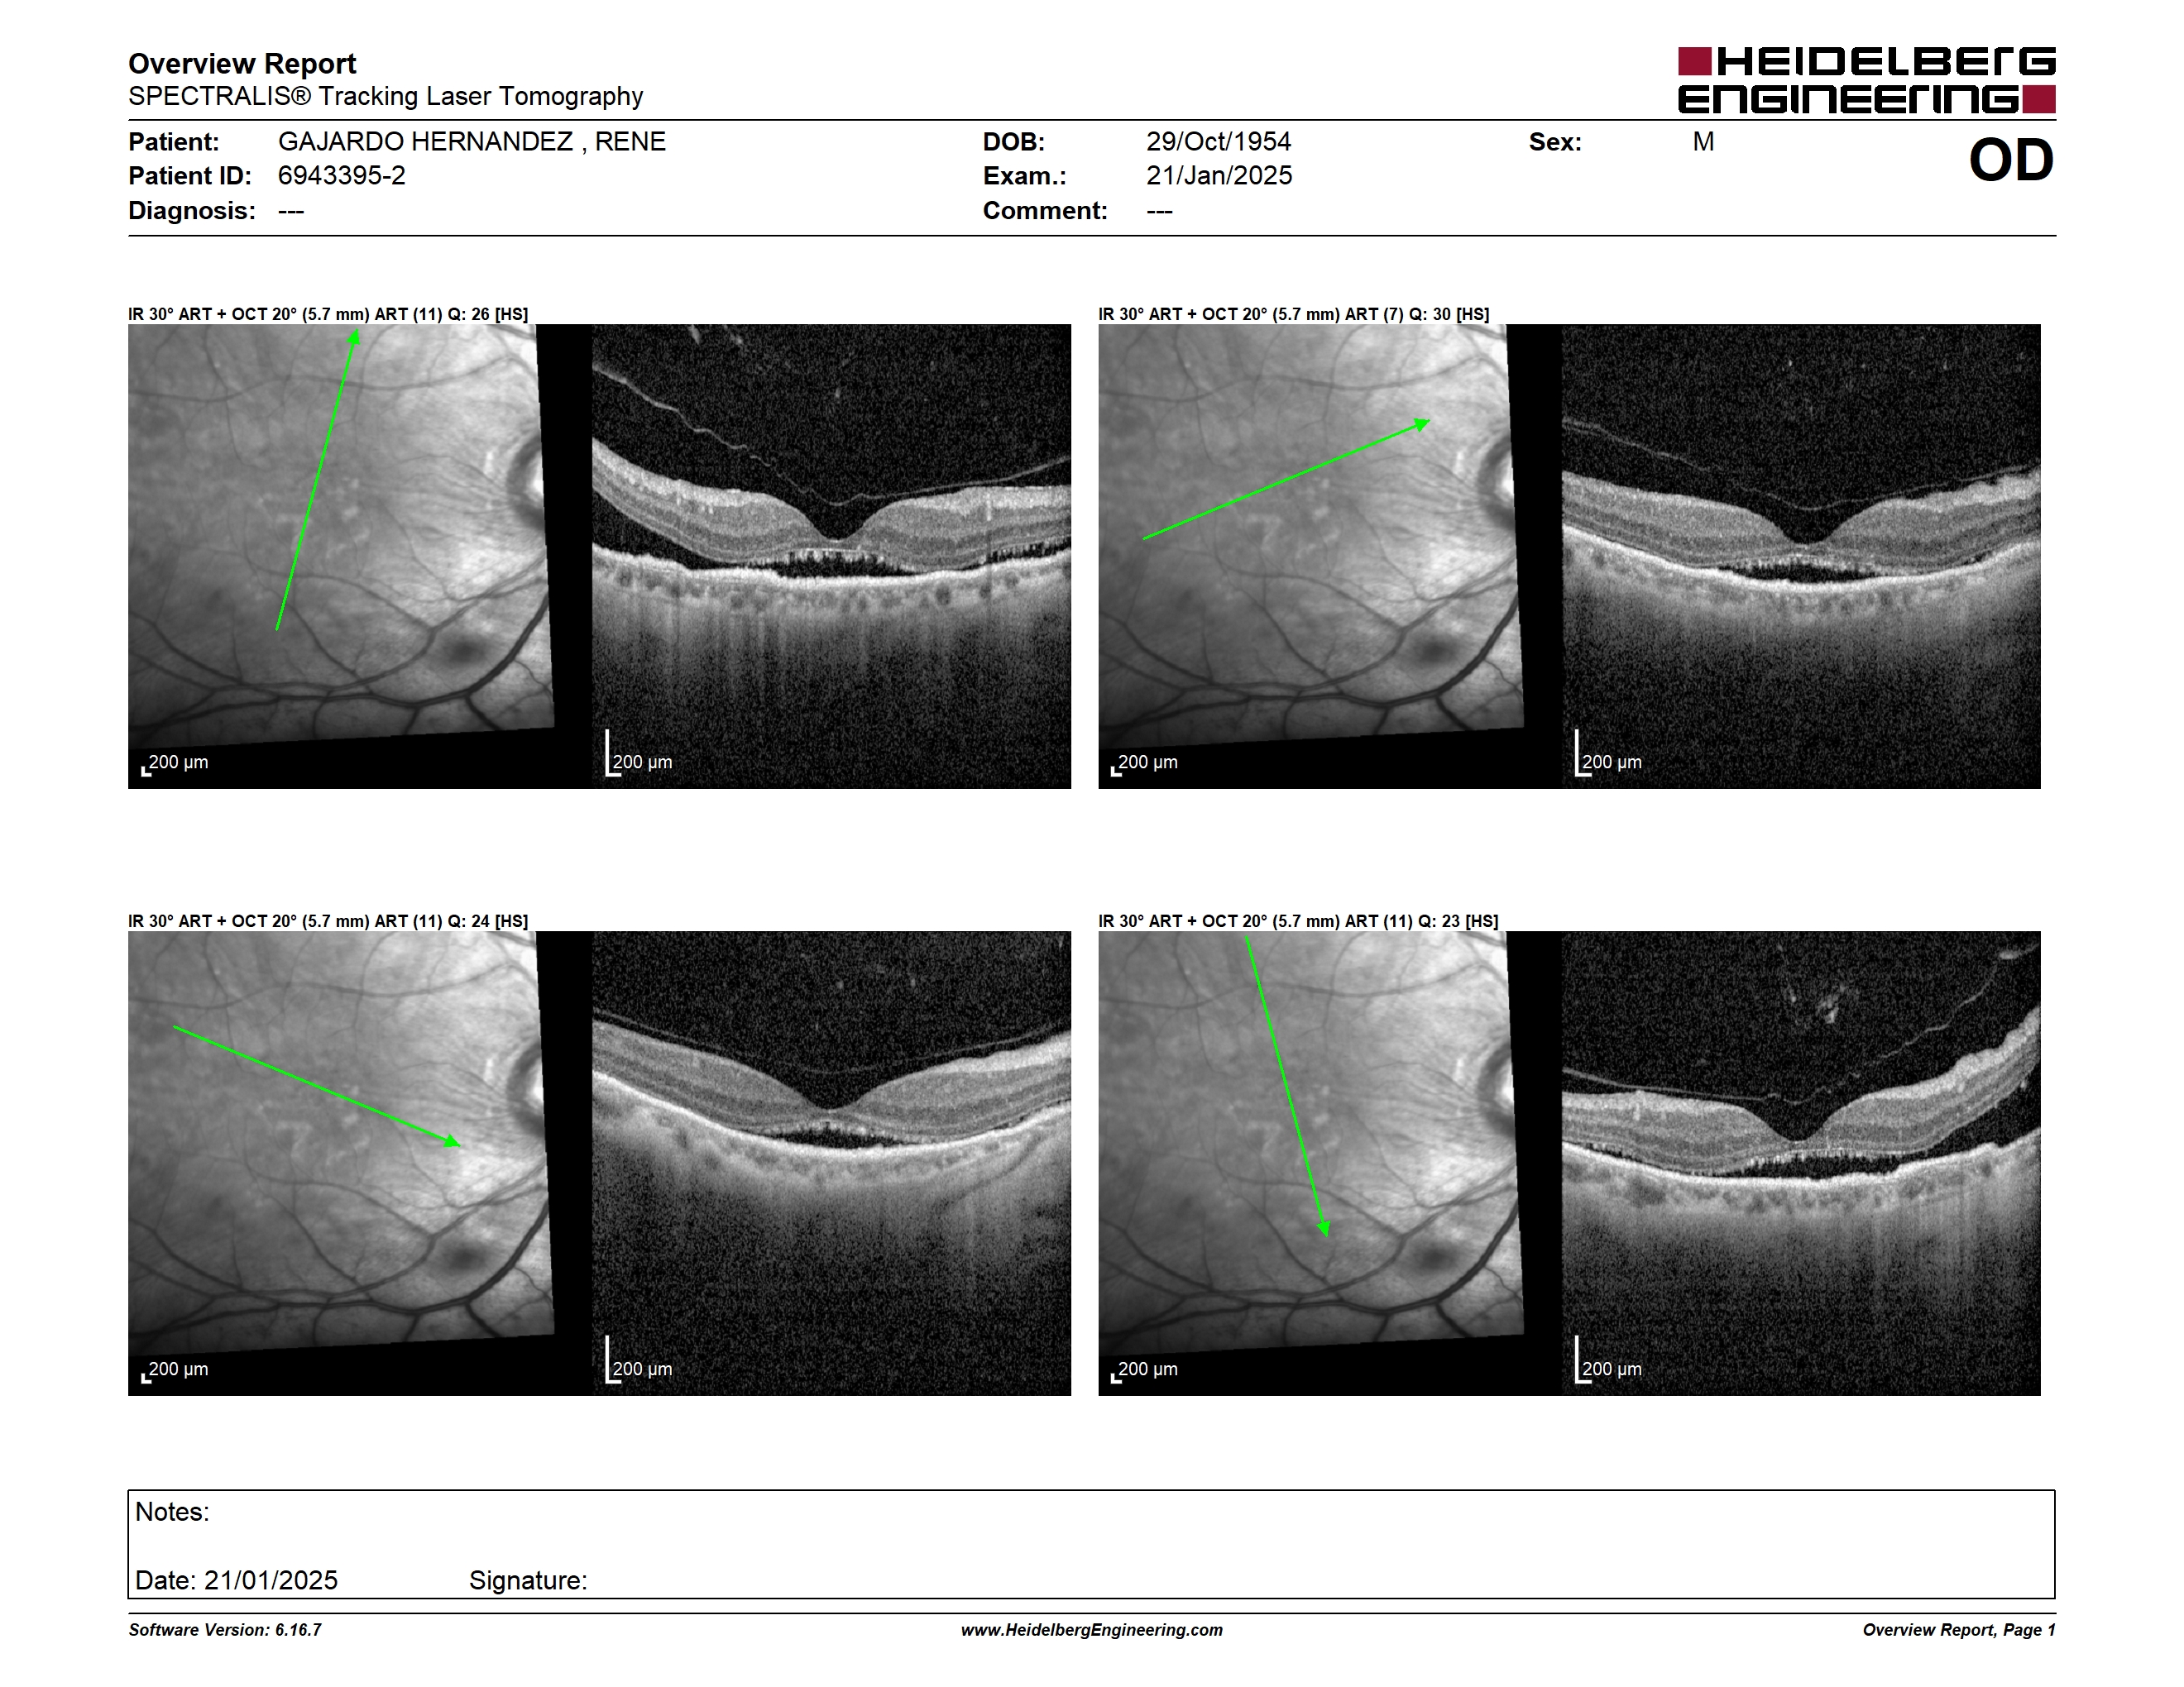Click inside the Notes box
The width and height of the screenshot is (2184, 1687).
click(x=1091, y=1544)
